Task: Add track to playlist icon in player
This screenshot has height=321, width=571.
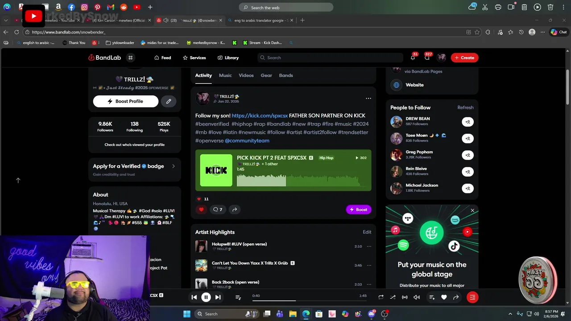Action: 432,297
